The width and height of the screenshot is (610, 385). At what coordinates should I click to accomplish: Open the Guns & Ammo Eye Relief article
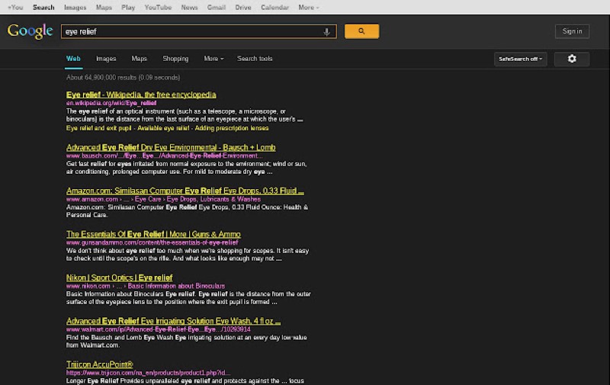(153, 234)
